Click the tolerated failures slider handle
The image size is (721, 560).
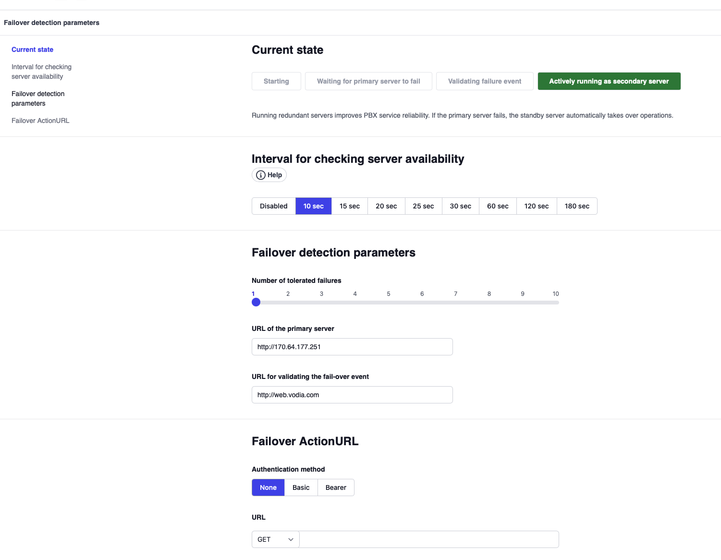(256, 302)
